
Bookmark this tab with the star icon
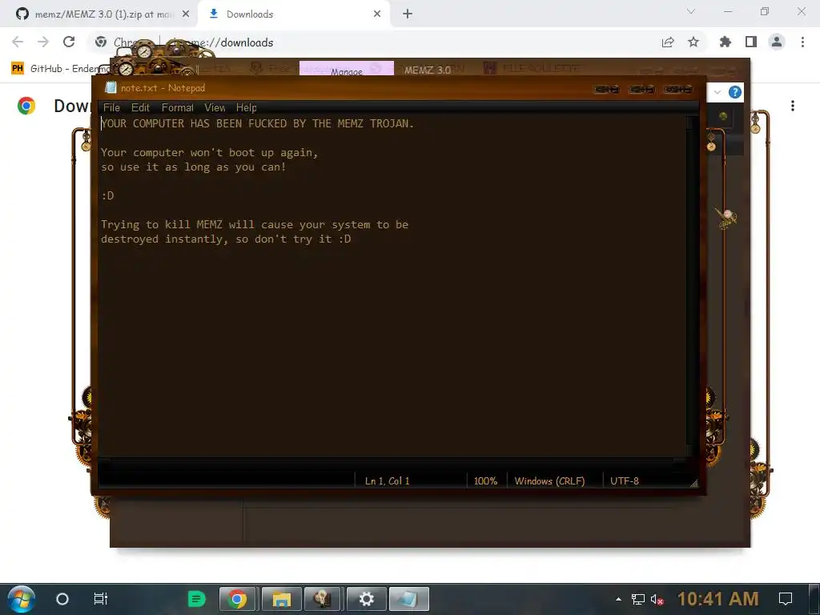693,42
